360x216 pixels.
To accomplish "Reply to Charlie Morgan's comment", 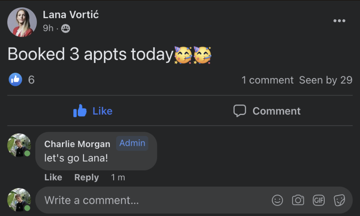I will tap(87, 177).
